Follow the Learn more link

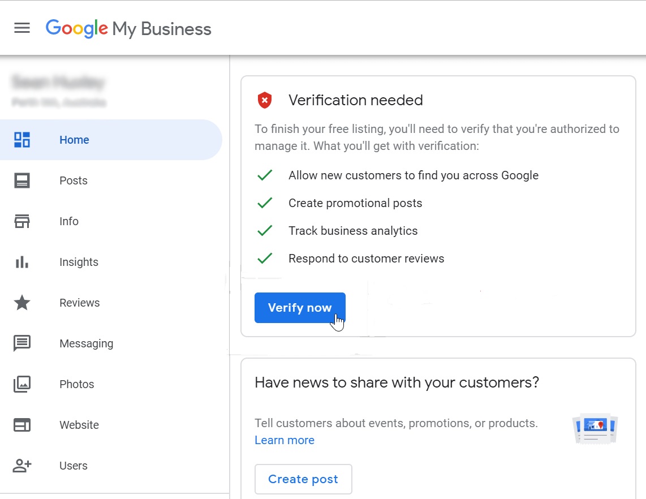coord(285,440)
